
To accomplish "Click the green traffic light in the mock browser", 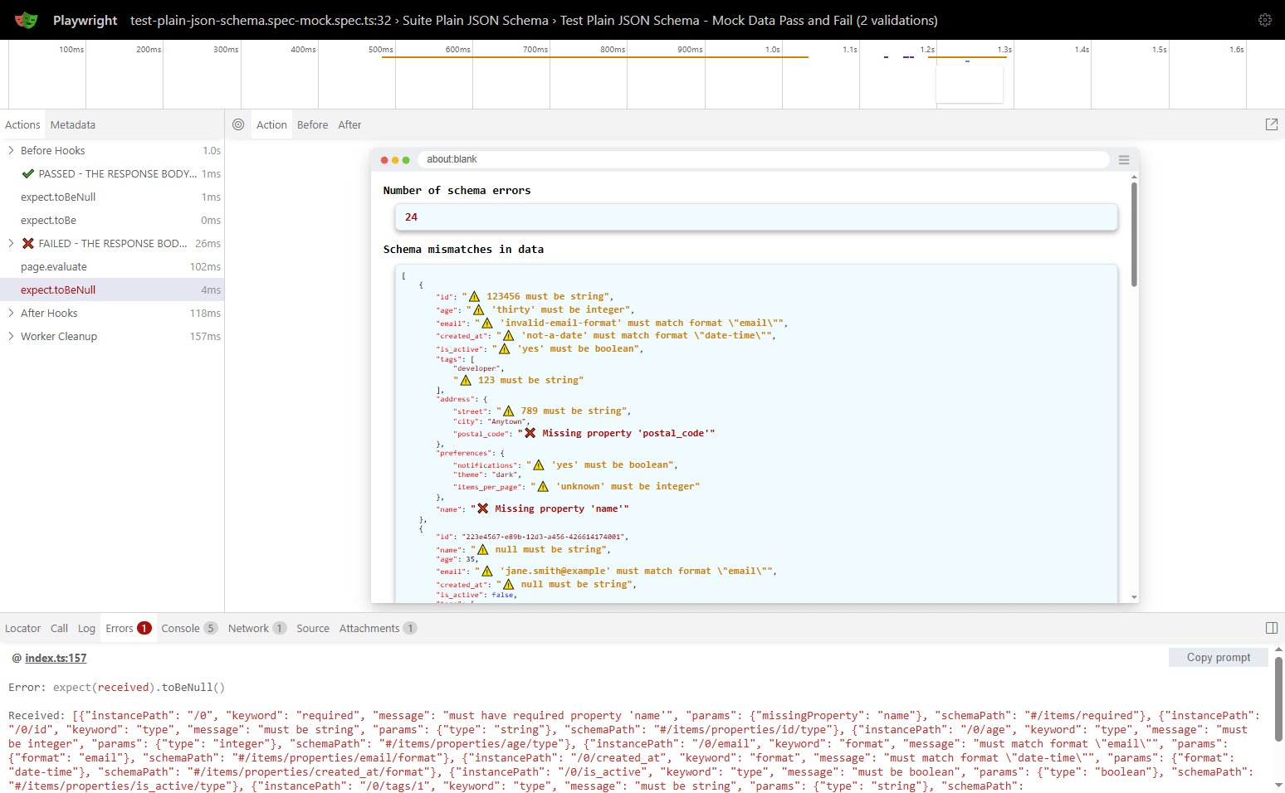I will 406,159.
